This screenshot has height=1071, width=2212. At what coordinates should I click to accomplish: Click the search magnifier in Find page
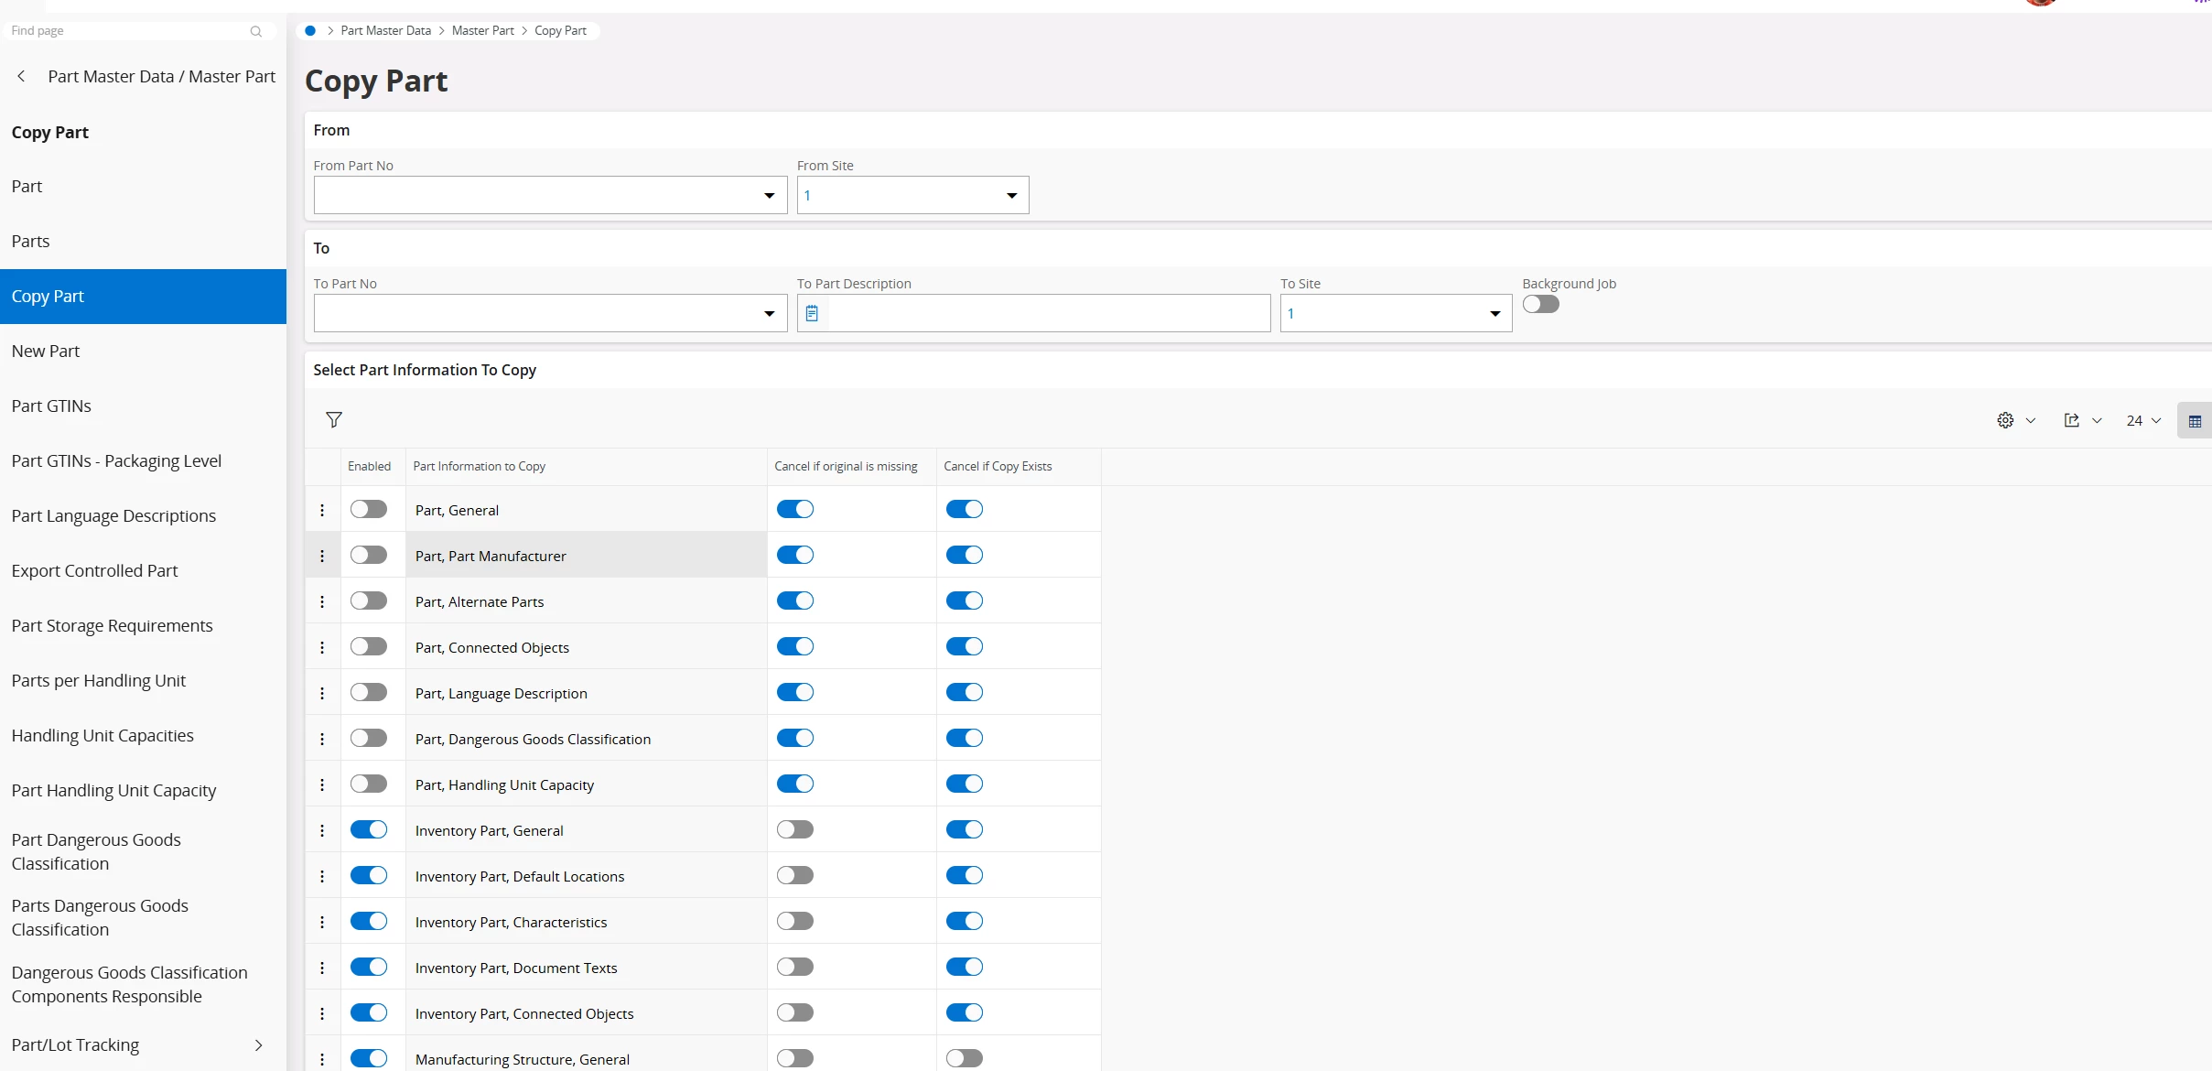[x=256, y=31]
